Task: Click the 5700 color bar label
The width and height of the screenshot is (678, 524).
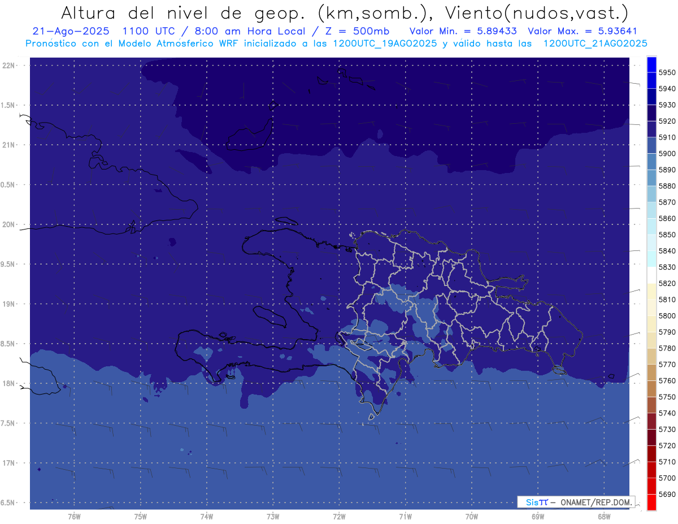Action: click(x=667, y=478)
